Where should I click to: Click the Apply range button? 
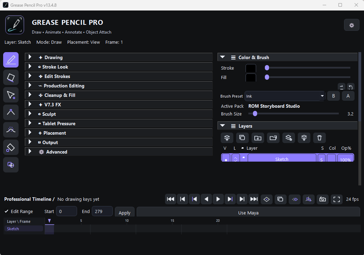(125, 212)
